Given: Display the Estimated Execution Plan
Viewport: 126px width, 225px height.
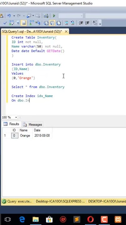Looking at the screenshot, I should [x=12, y=23].
